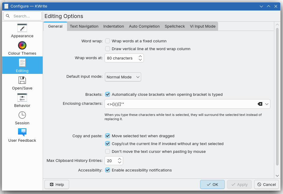This screenshot has height=194, width=283.
Task: Click the Cancel button
Action: pyautogui.click(x=266, y=184)
